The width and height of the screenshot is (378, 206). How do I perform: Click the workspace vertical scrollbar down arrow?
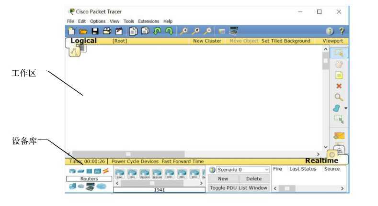[326, 147]
